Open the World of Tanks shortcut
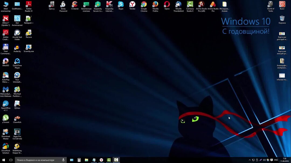Image resolution: width=291 pixels, height=163 pixels. (271, 6)
